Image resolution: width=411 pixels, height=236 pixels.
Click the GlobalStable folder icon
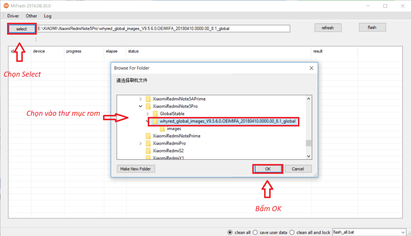tap(155, 114)
